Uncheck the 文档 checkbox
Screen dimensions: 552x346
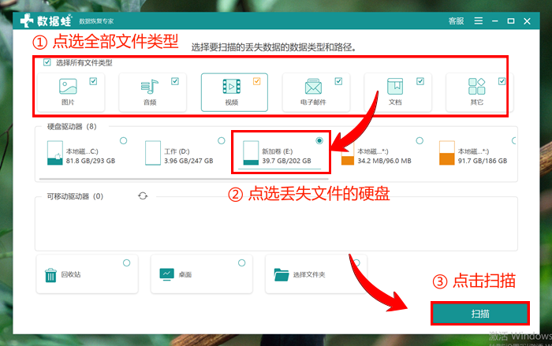pyautogui.click(x=420, y=81)
